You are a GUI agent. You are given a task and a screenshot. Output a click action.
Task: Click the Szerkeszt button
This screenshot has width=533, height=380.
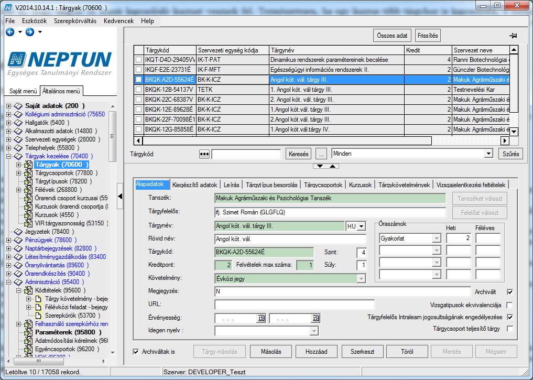pyautogui.click(x=362, y=352)
